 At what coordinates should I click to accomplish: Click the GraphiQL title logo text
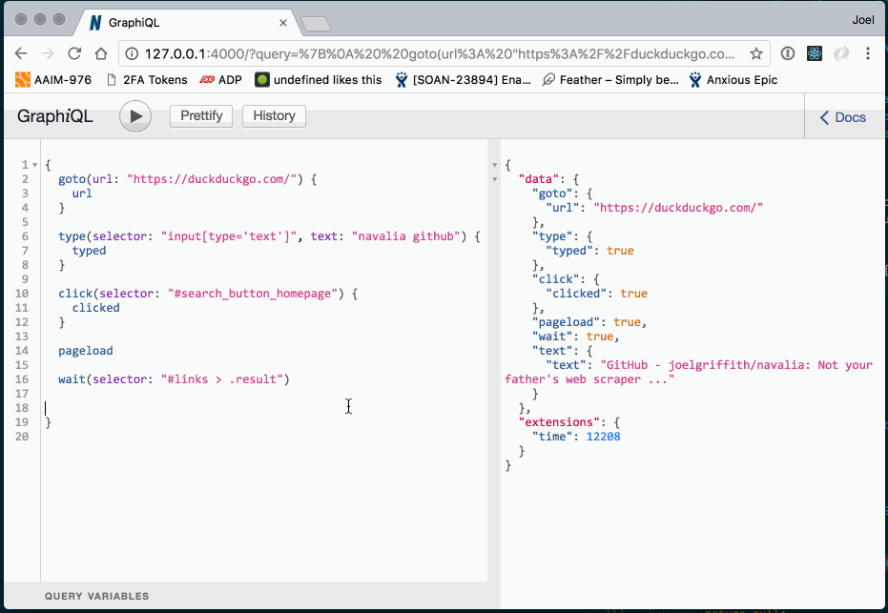(55, 116)
